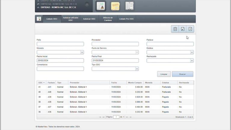This screenshot has width=231, height=130.
Task: Expand the Rechazada dropdown
Action: point(192,60)
